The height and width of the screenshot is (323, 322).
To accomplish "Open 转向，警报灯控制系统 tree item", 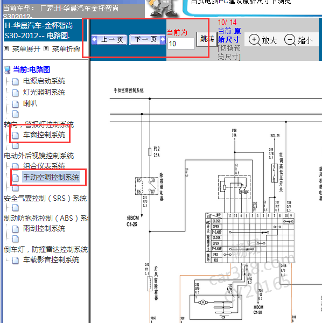I will tap(39, 124).
